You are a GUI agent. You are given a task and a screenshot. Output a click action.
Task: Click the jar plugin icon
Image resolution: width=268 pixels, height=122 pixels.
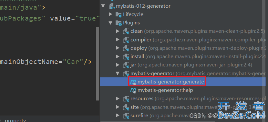pos(126,65)
